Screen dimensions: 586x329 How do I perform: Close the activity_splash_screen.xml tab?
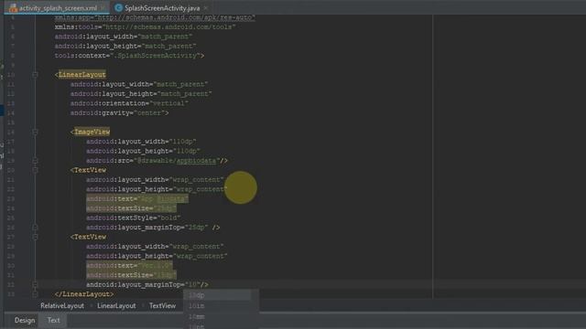coord(103,8)
